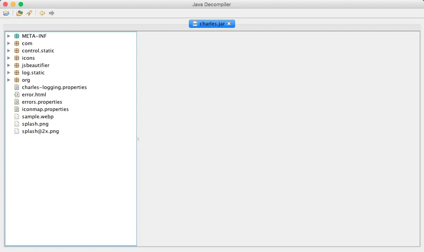Click the sample.webp file icon
The width and height of the screenshot is (424, 252).
17,116
